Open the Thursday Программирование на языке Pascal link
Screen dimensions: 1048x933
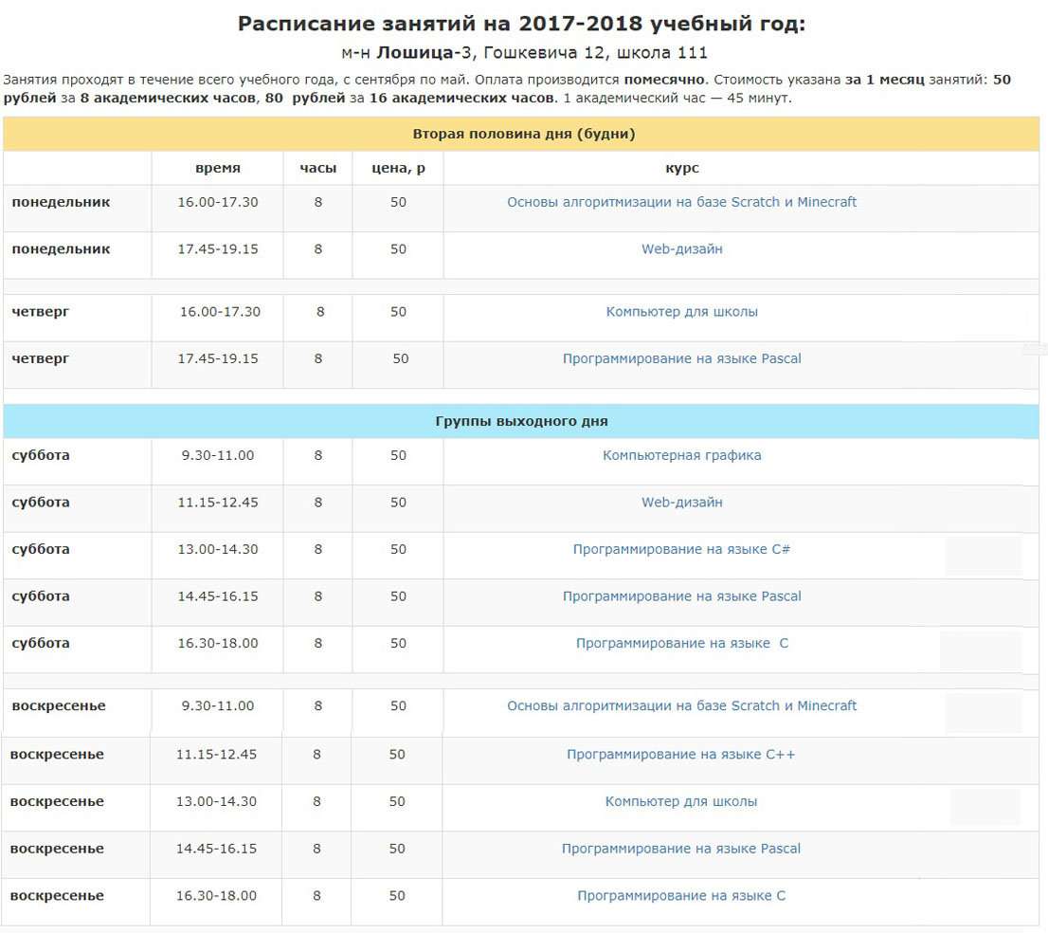pos(681,358)
